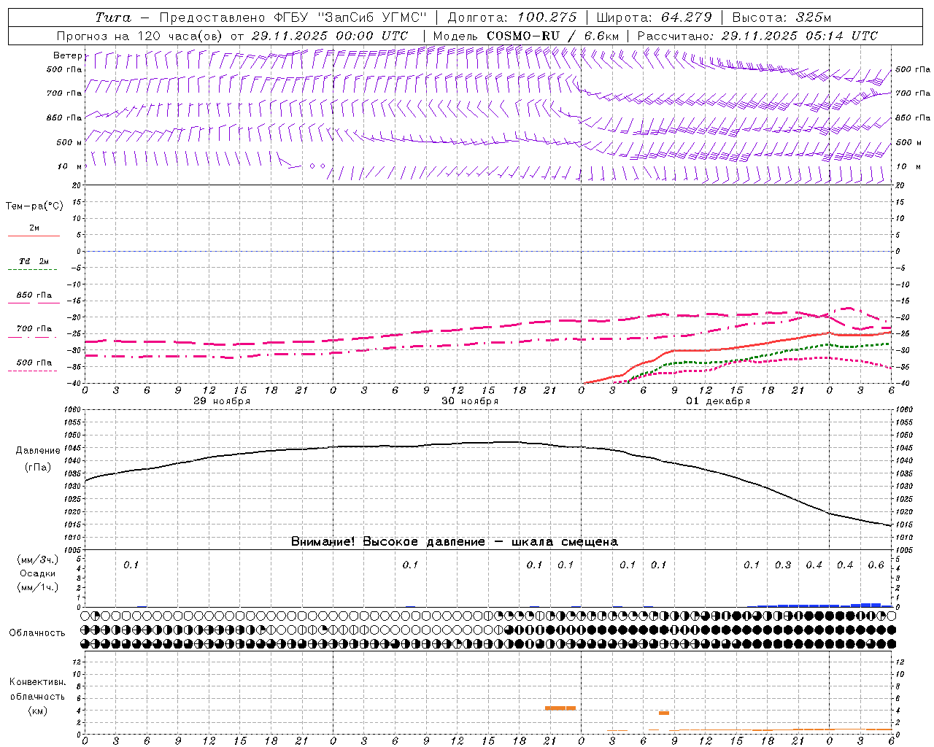Viewport: 934px width, 747px height.
Task: Click the 'Ветер' wind panel label
Action: click(67, 55)
